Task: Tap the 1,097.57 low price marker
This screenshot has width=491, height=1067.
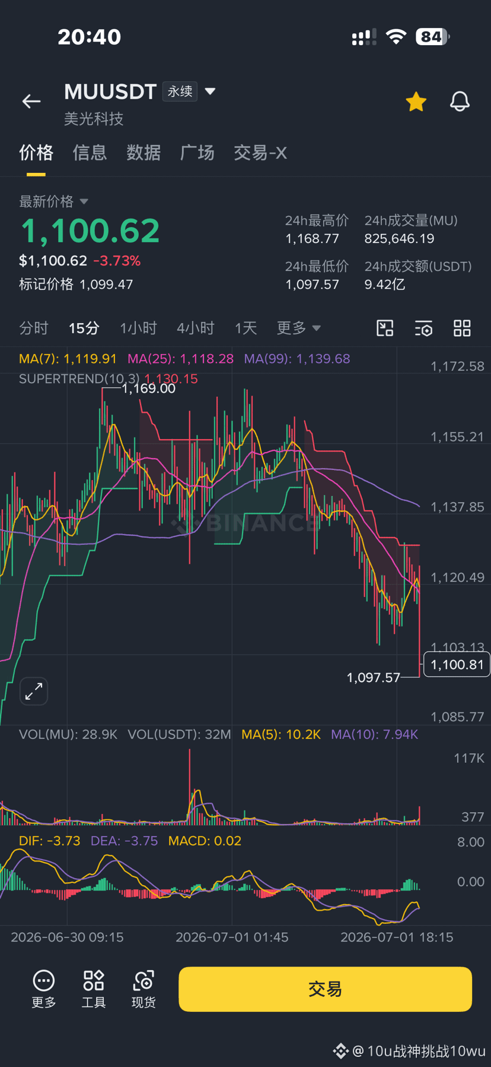Action: [374, 677]
